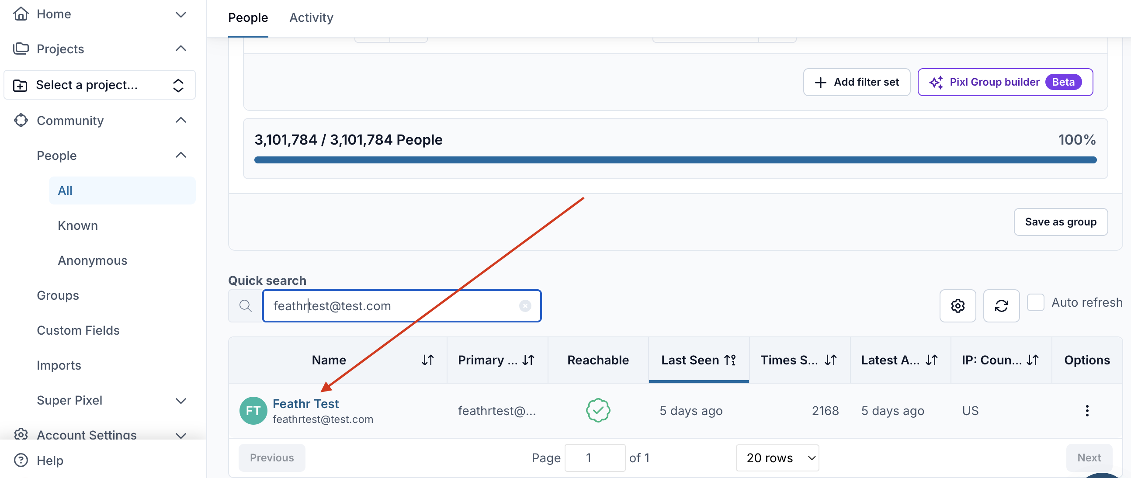The image size is (1131, 478).
Task: Switch to the Activity tab
Action: 311,17
